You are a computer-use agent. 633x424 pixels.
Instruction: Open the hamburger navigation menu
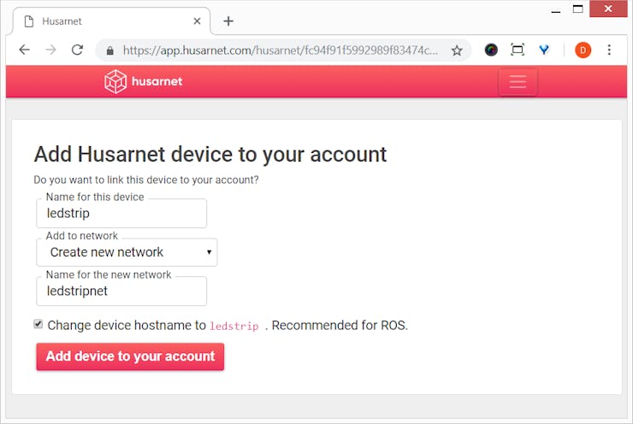pos(518,82)
